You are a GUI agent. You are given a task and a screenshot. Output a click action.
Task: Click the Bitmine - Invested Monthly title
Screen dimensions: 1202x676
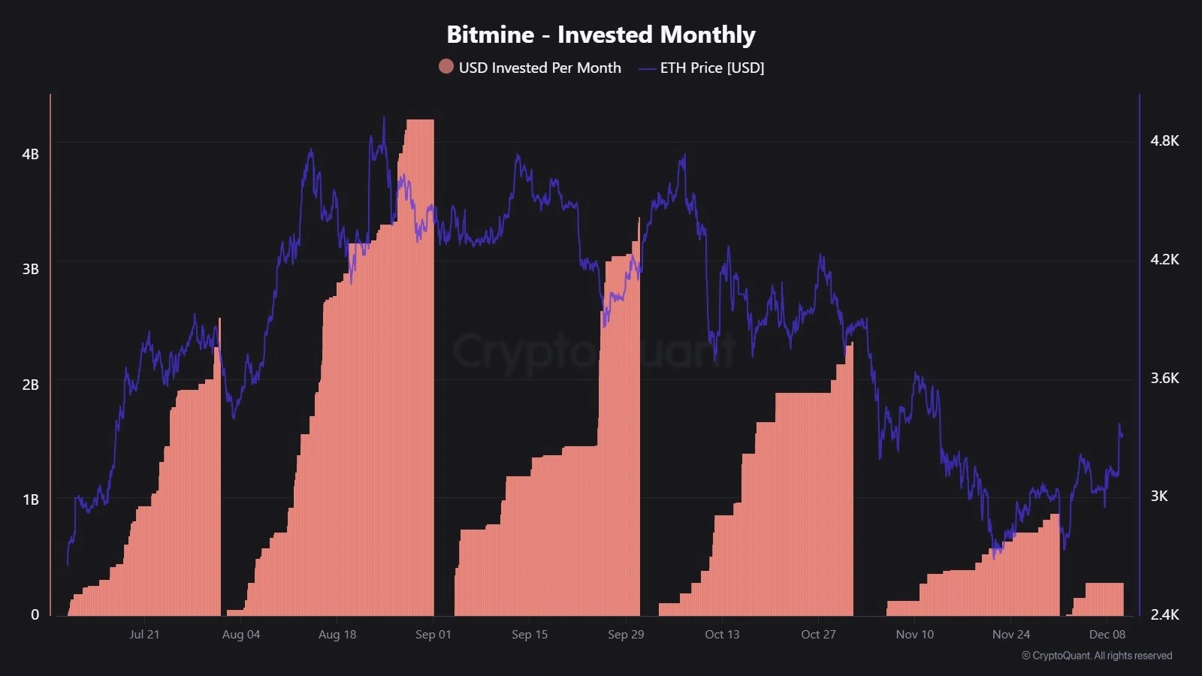click(x=601, y=35)
